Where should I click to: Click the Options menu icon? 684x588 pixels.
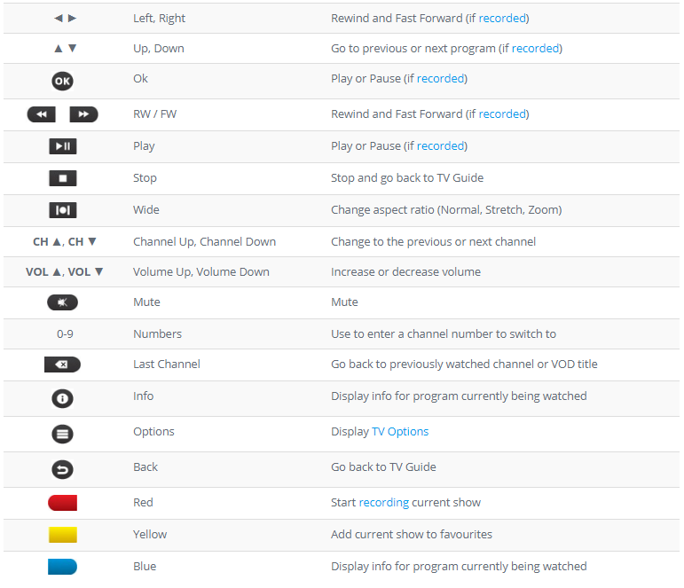(62, 434)
